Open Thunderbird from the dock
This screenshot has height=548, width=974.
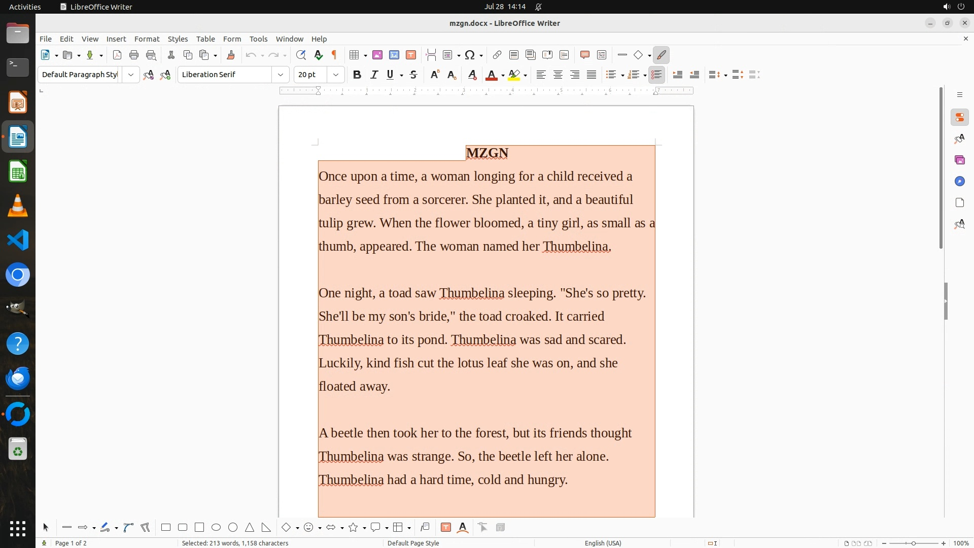point(18,379)
